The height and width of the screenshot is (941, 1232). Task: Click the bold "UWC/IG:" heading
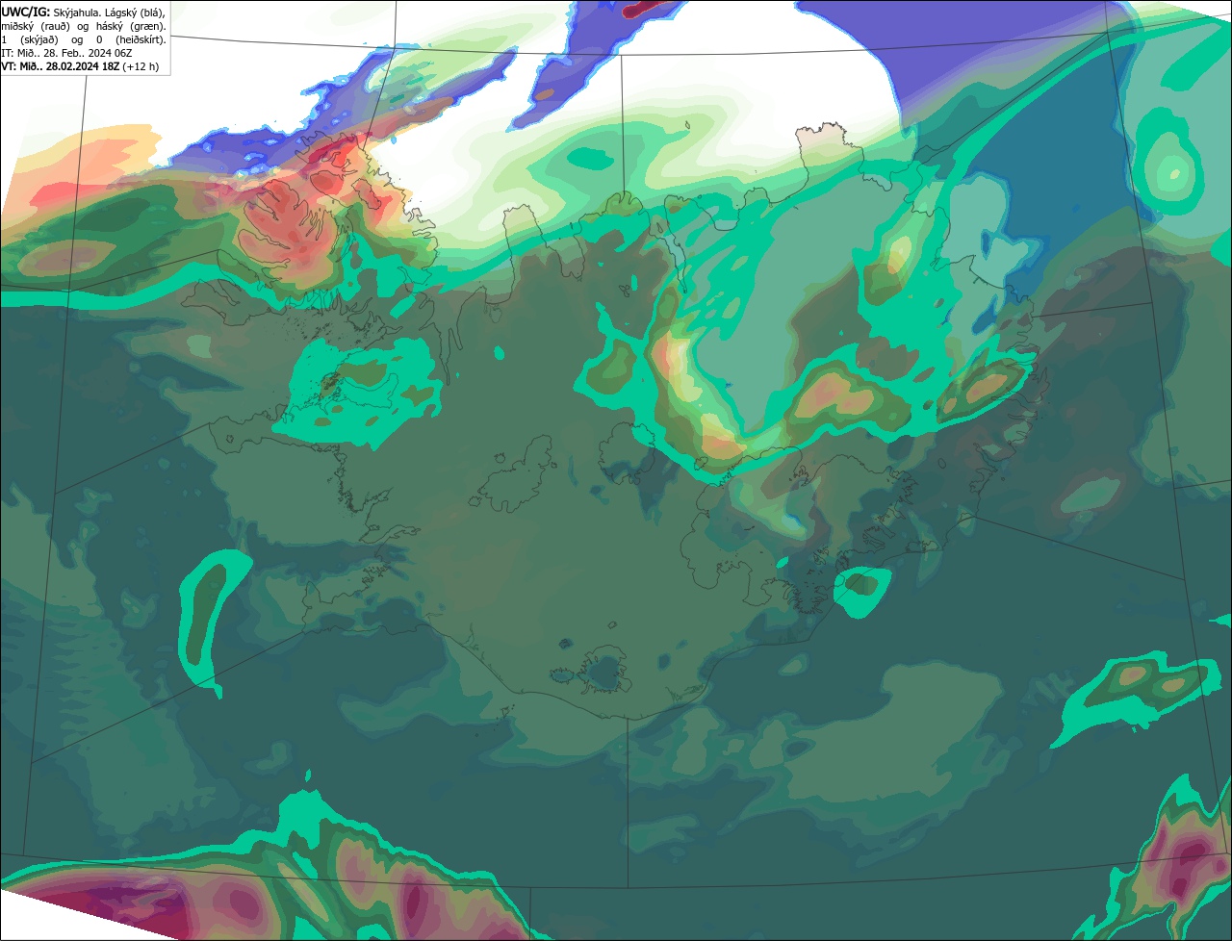tap(26, 13)
